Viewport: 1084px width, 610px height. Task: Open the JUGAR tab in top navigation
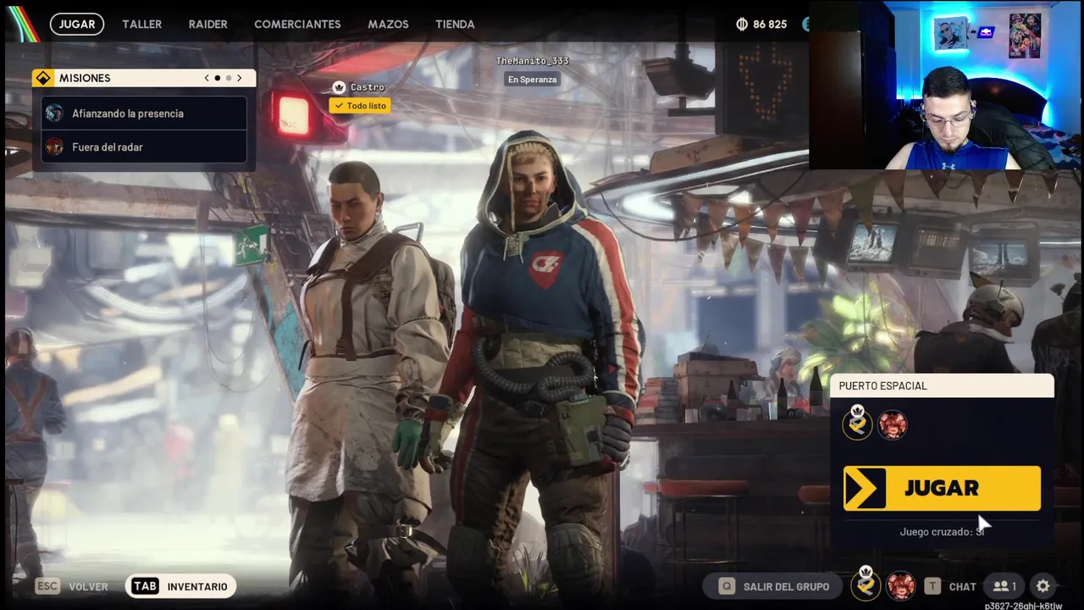(77, 24)
